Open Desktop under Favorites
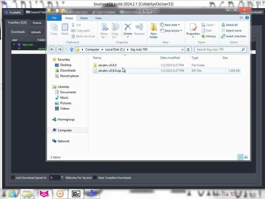This screenshot has height=199, width=265. pos(63,65)
